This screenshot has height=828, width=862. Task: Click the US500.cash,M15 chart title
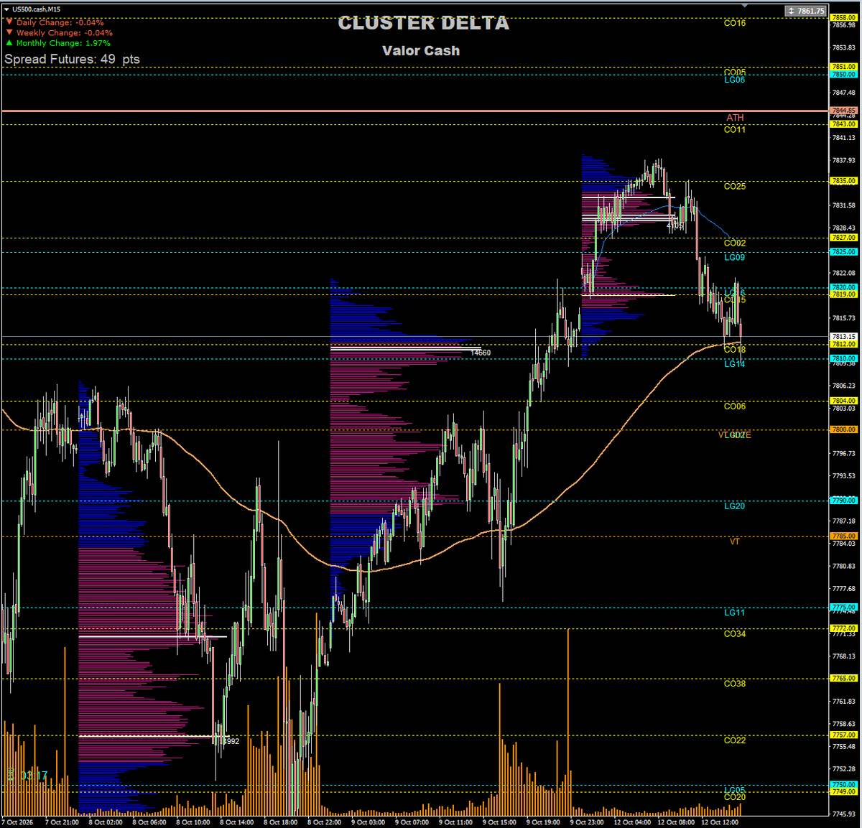(37, 9)
